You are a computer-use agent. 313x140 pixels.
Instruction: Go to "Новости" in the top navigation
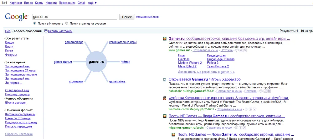click(51, 3)
